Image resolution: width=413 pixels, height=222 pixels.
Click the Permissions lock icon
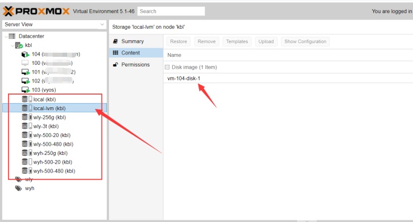[x=115, y=64]
